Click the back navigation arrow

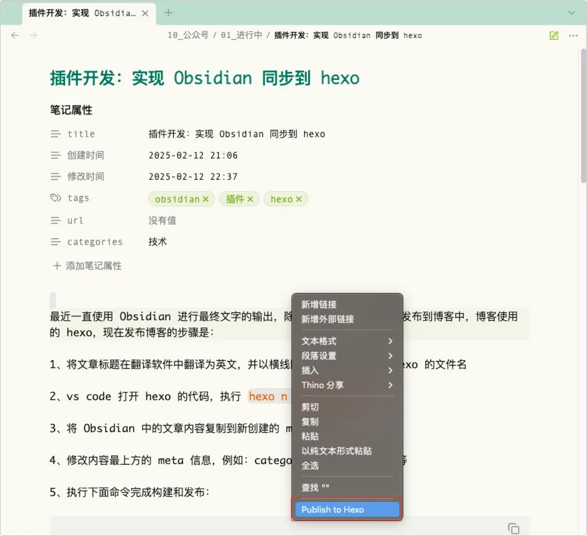point(15,35)
